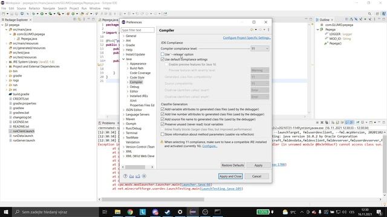This screenshot has height=217, width=387.
Task: Toggle Add source file name checkbox
Action: tap(163, 119)
